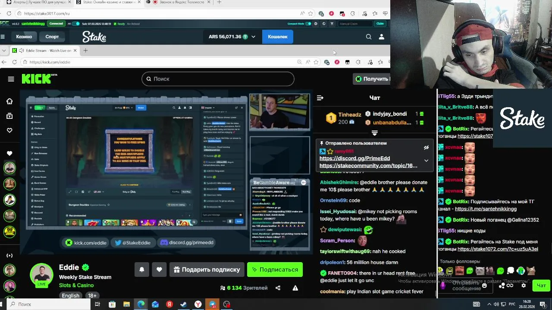Viewport: 552px width, 310px height.
Task: Click the green Claim button
Action: (380, 24)
